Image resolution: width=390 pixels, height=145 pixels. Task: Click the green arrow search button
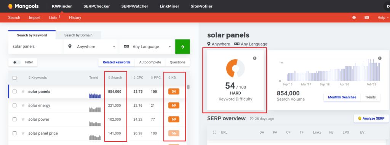182,47
